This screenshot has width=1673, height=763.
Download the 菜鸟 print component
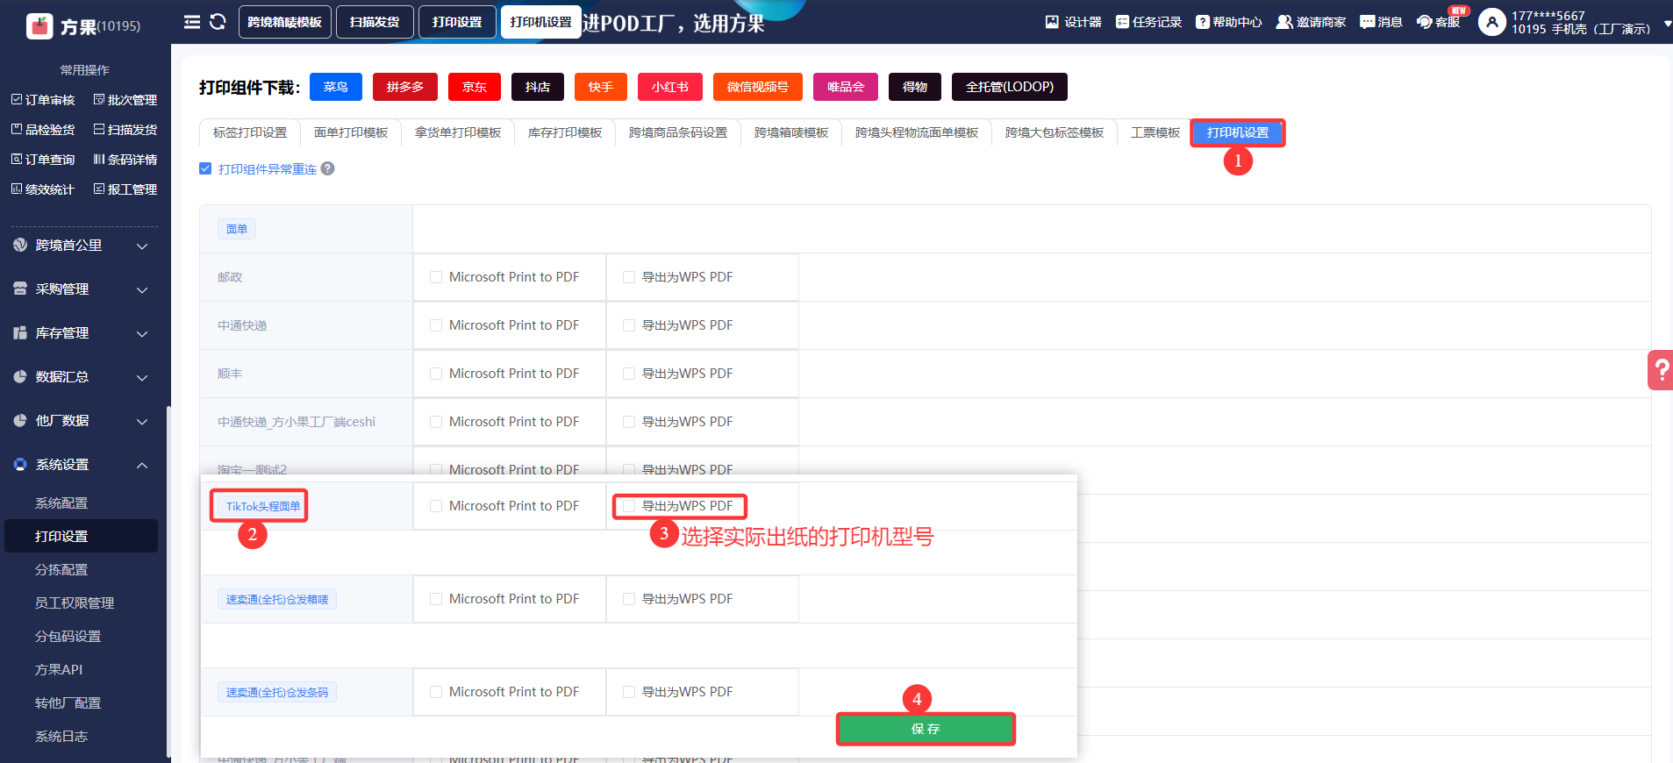tap(336, 87)
